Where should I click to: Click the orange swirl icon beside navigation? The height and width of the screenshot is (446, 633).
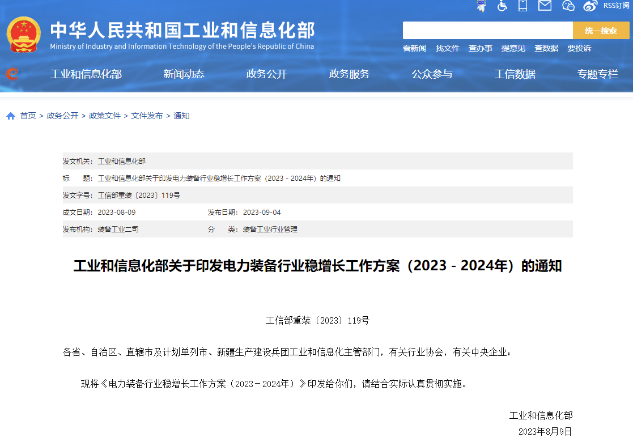coord(12,74)
